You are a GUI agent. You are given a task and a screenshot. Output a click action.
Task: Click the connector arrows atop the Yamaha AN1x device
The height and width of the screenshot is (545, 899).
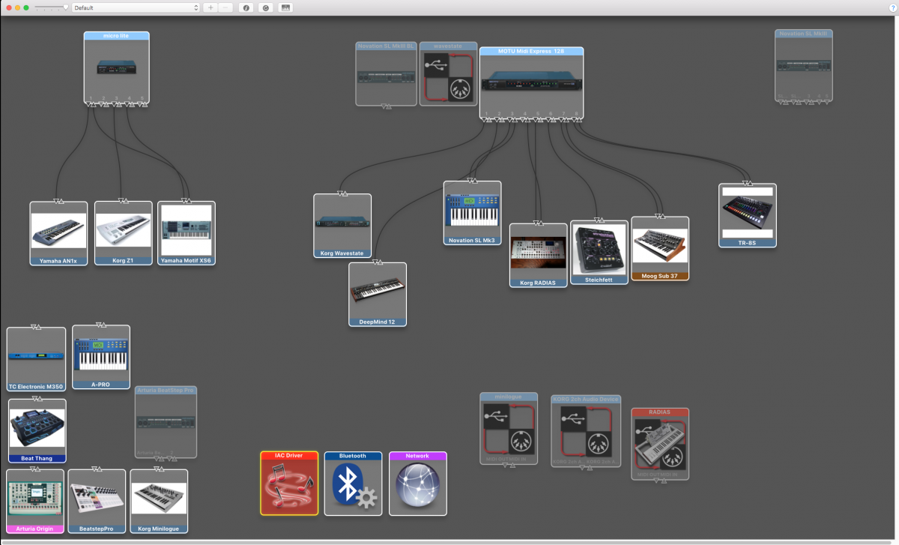click(58, 200)
